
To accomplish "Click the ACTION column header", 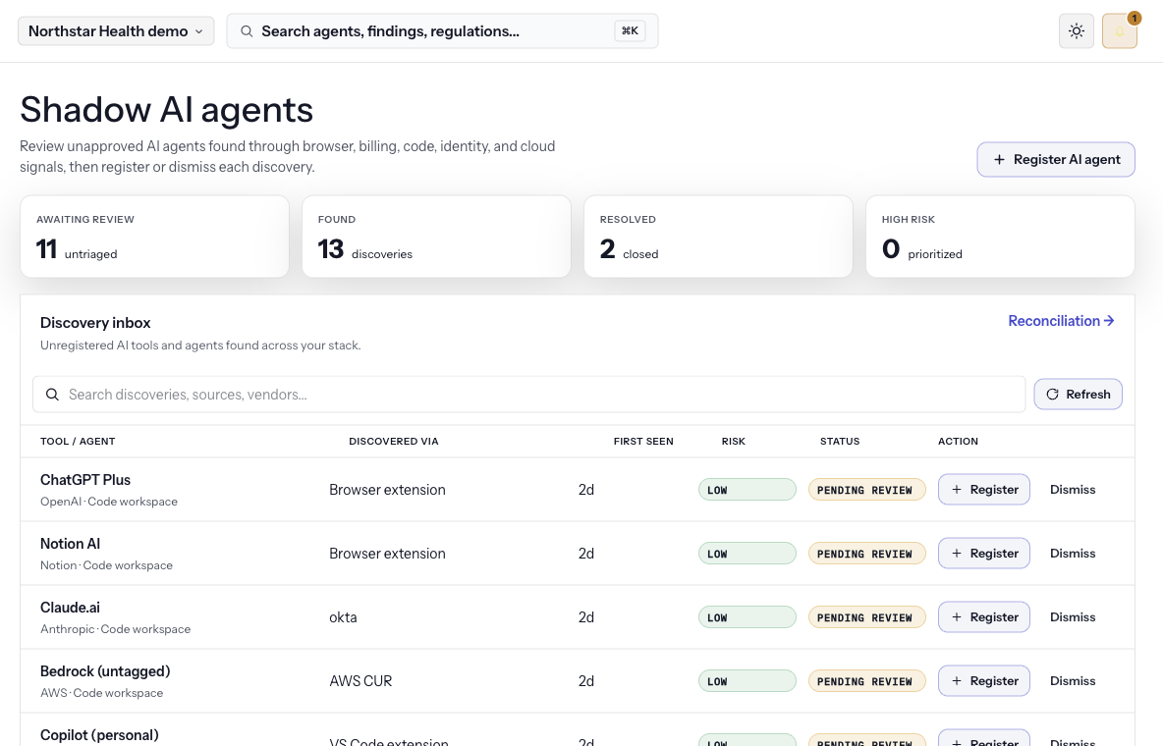I will coord(958,442).
